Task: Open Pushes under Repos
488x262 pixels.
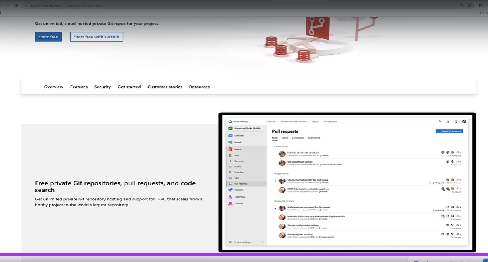Action: point(238,167)
